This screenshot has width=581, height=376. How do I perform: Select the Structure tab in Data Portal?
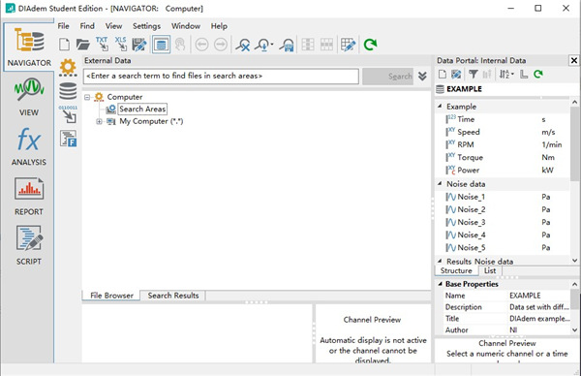(x=456, y=270)
